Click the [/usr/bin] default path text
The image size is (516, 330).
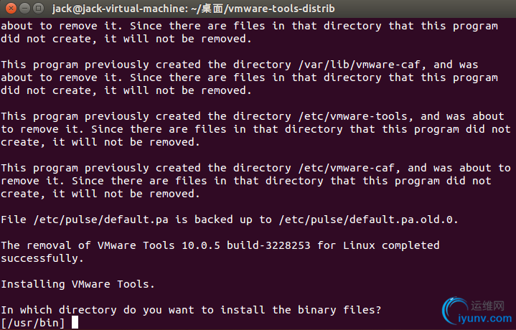pyautogui.click(x=33, y=323)
